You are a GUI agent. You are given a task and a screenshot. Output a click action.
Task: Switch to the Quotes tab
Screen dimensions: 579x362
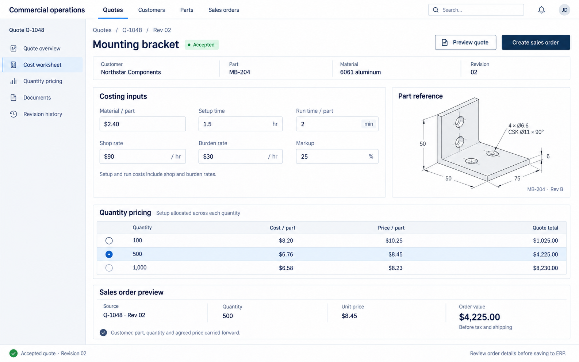[x=113, y=10]
